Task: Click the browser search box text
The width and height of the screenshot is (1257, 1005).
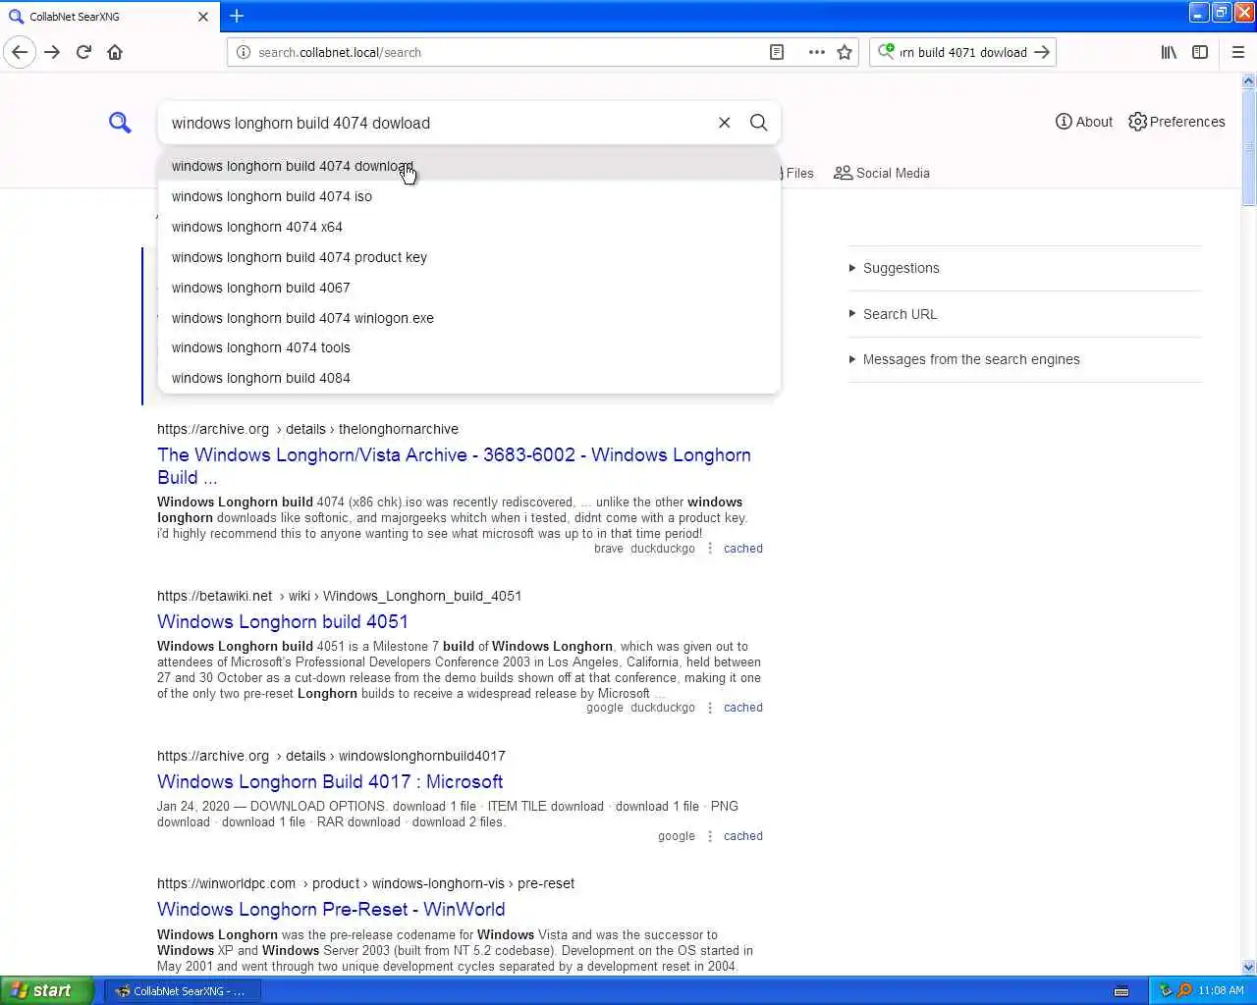Action: pos(963,52)
